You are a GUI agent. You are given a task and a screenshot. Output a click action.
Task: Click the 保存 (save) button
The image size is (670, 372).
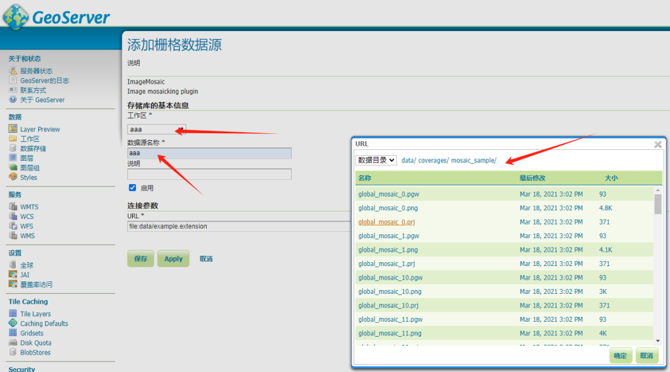141,259
